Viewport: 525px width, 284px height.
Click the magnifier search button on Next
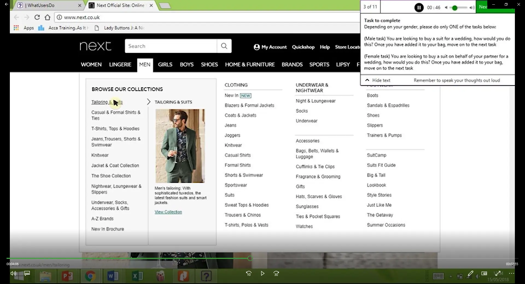pos(224,46)
